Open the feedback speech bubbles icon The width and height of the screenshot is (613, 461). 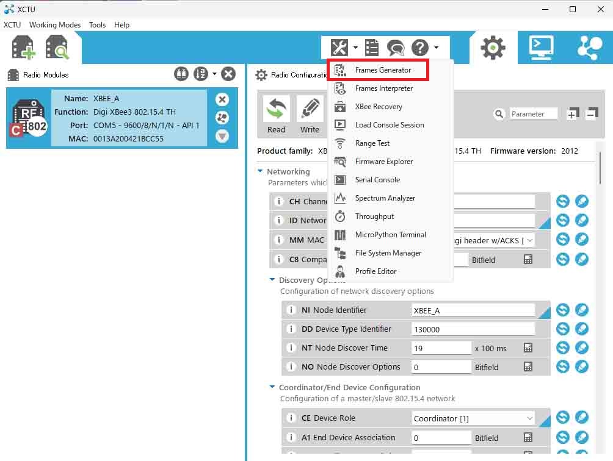coord(396,48)
